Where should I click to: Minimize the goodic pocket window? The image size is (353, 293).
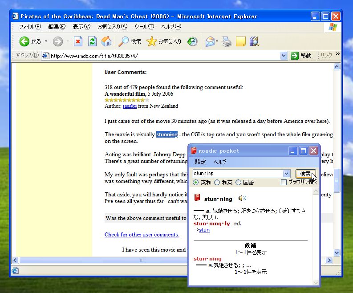292,151
